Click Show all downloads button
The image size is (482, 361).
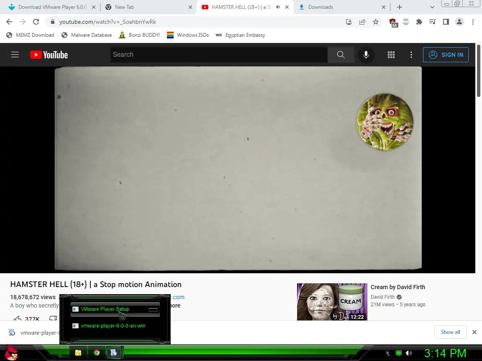tap(450, 332)
